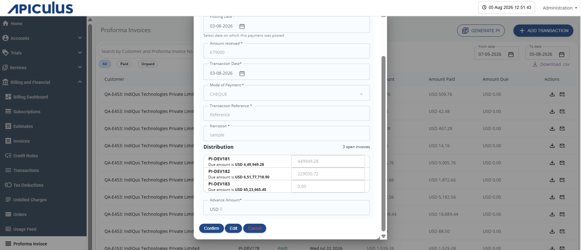Email invoice in the USD 42.48 row
Viewport: 581px width, 250px height.
tap(562, 111)
